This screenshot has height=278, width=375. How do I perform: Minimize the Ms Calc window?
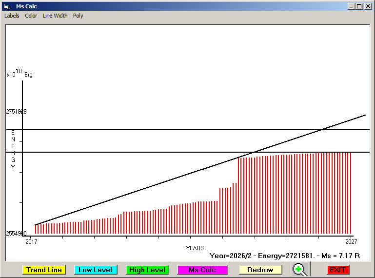351,6
